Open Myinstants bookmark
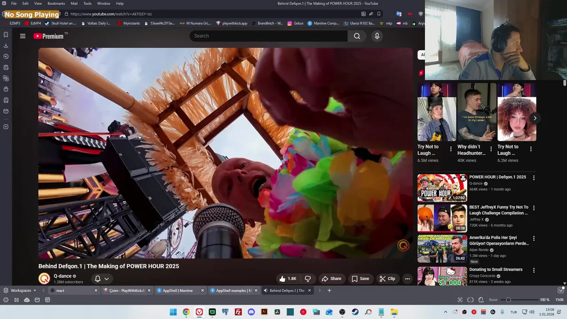This screenshot has width=567, height=319. (x=128, y=23)
